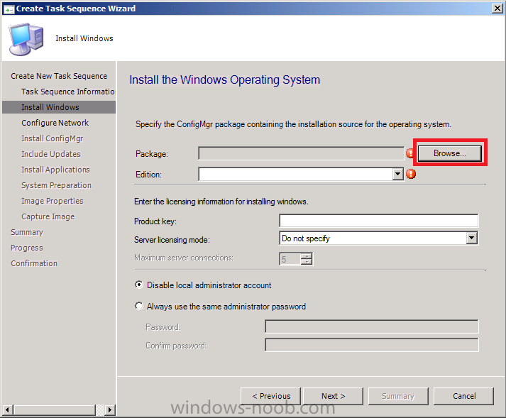Close the Create Task Sequence Wizard window
The width and height of the screenshot is (506, 418).
(497, 9)
